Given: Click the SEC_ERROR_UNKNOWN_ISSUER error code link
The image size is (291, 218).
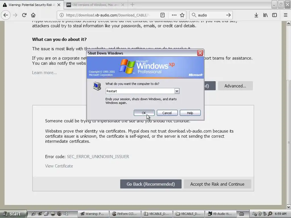Looking at the screenshot, I should [x=98, y=157].
